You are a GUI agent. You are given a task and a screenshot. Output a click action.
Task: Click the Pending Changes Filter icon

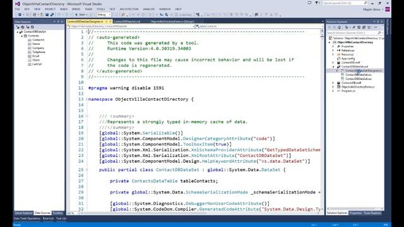pyautogui.click(x=347, y=27)
